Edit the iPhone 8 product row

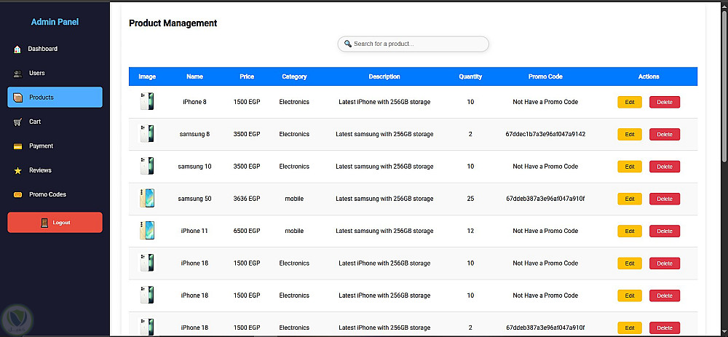coord(630,102)
